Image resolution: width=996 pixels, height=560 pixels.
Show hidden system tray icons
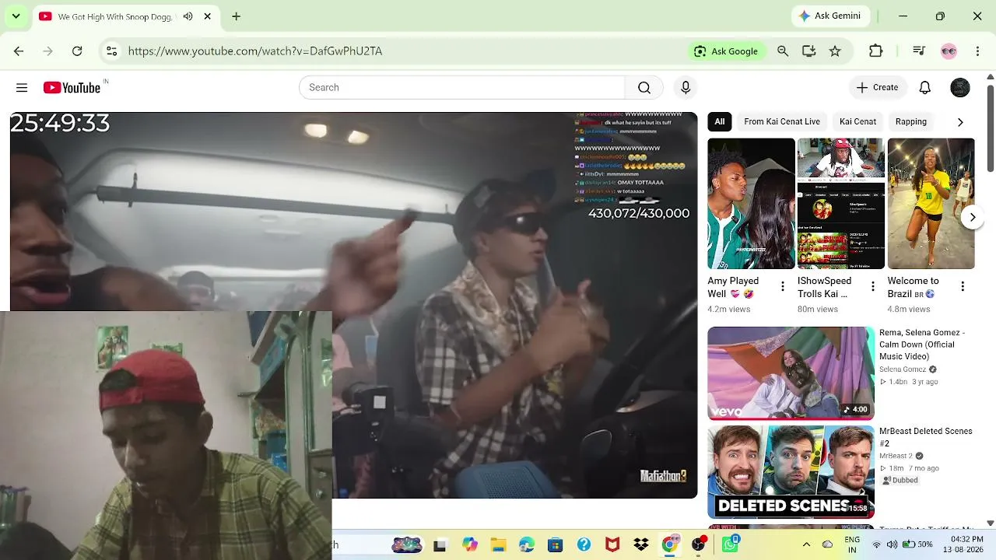tap(806, 544)
